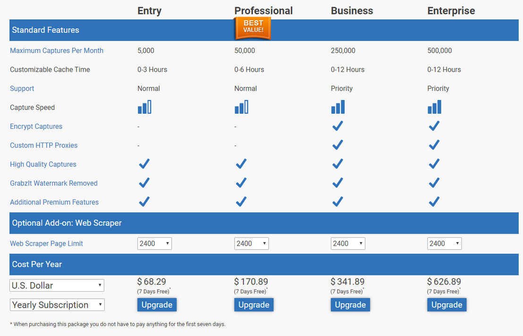Click the Enterprise checkmark for Additional Premium Features
The image size is (523, 336).
tap(434, 202)
